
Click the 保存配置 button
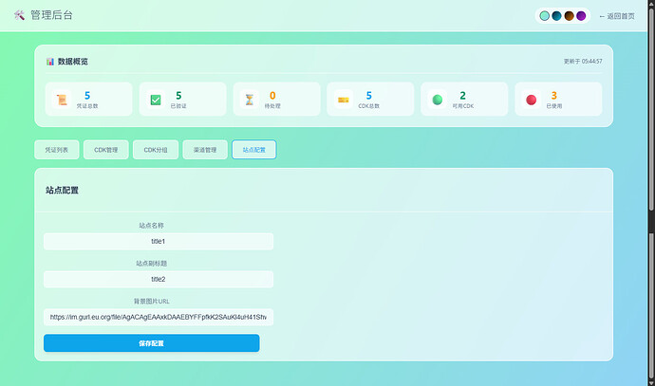coord(152,343)
